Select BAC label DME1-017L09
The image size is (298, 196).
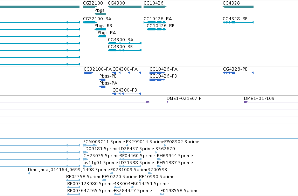click(259, 99)
